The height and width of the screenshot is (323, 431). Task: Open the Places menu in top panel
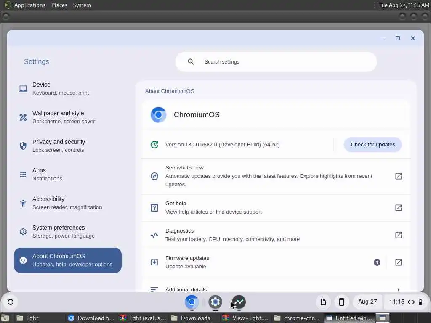pyautogui.click(x=59, y=5)
